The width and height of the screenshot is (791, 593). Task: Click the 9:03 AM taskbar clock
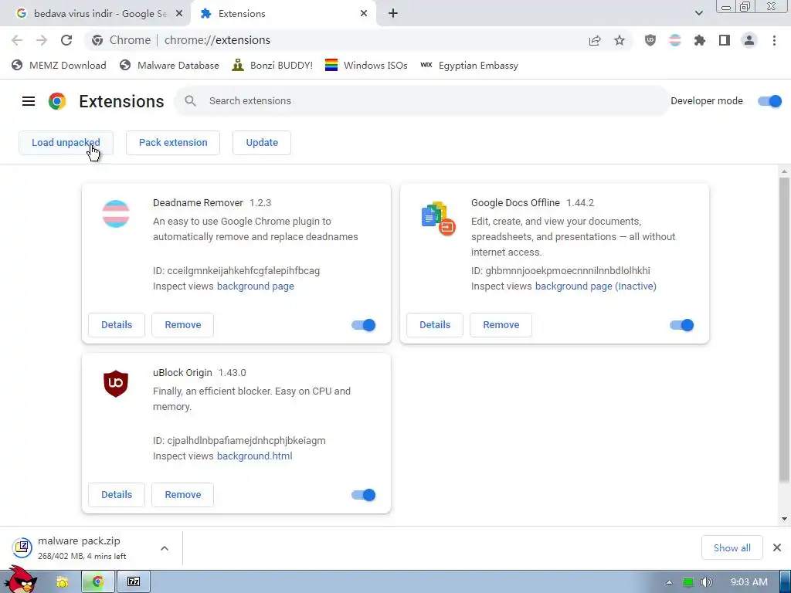coord(749,582)
